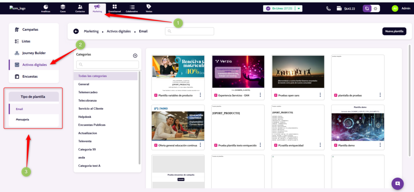414x192 pixels.
Task: Click the floating purple add button
Action: 397,183
